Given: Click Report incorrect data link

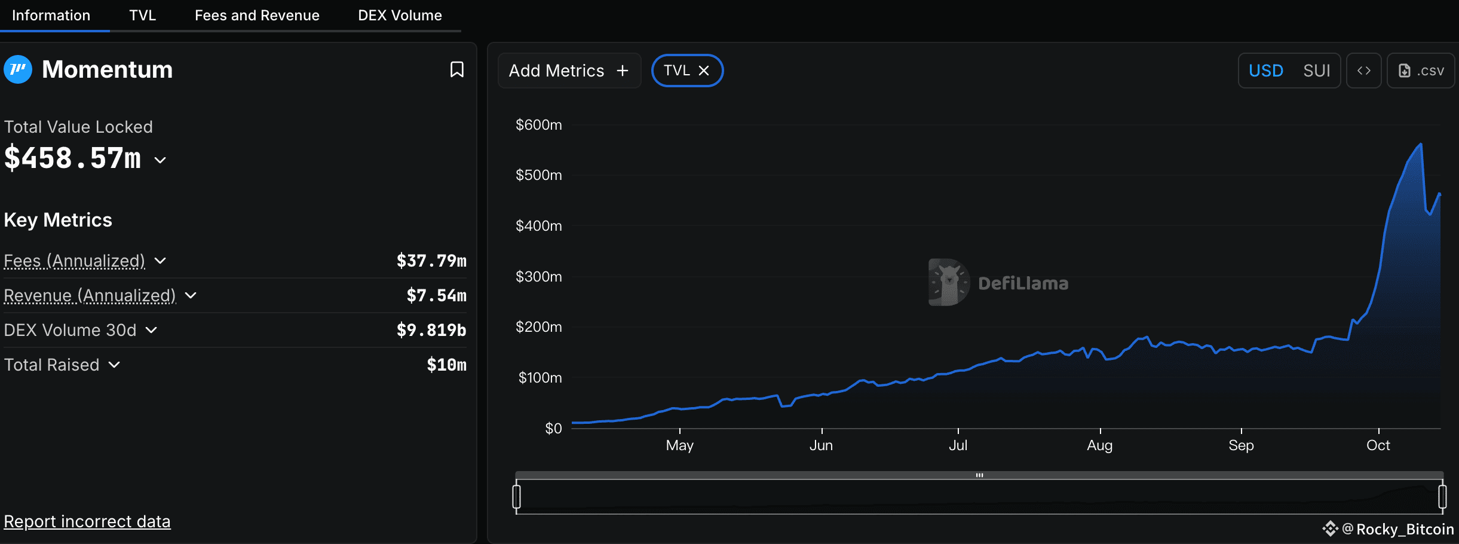Looking at the screenshot, I should pos(87,521).
